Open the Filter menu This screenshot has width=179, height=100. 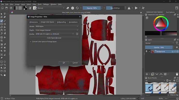[34, 4]
